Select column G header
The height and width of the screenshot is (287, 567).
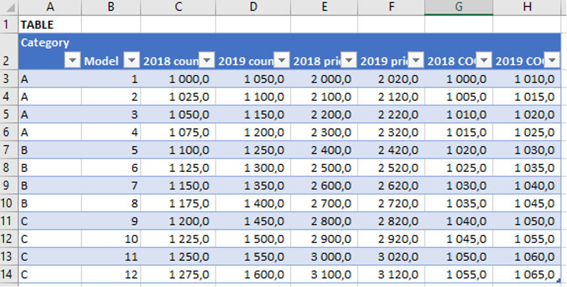[458, 7]
